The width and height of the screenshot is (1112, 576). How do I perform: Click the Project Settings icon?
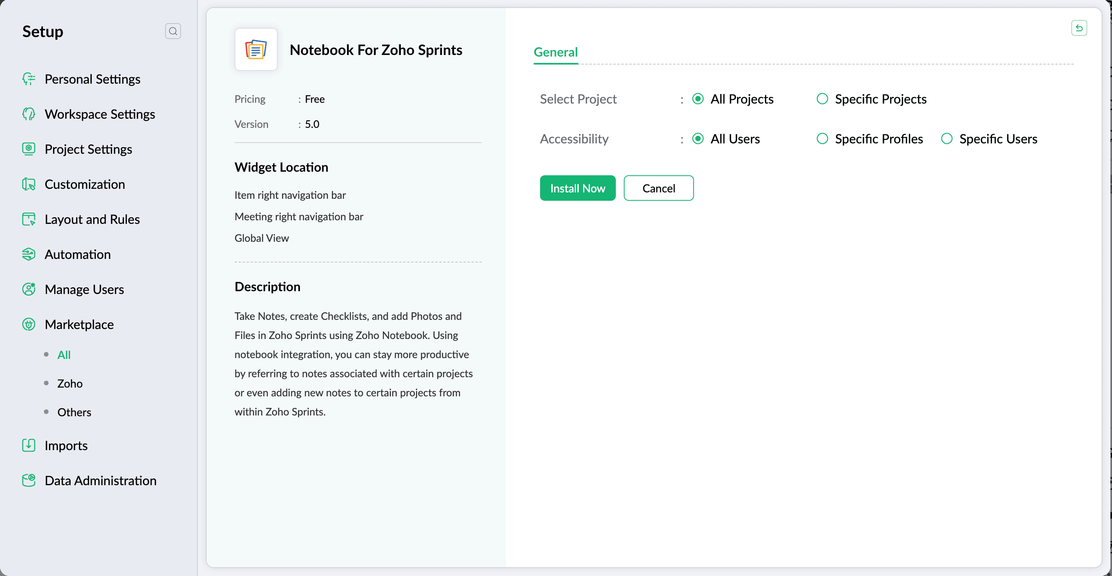pos(28,149)
